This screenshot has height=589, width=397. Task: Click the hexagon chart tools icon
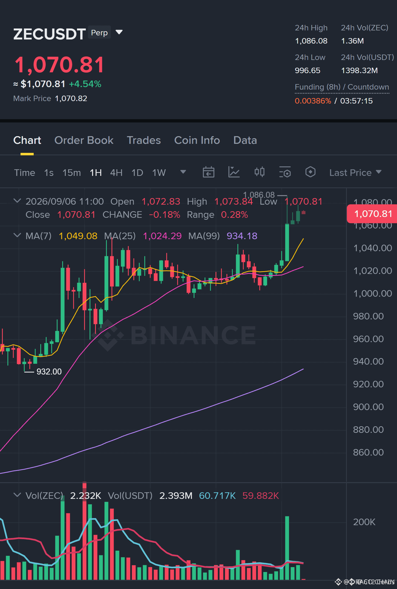click(x=310, y=172)
